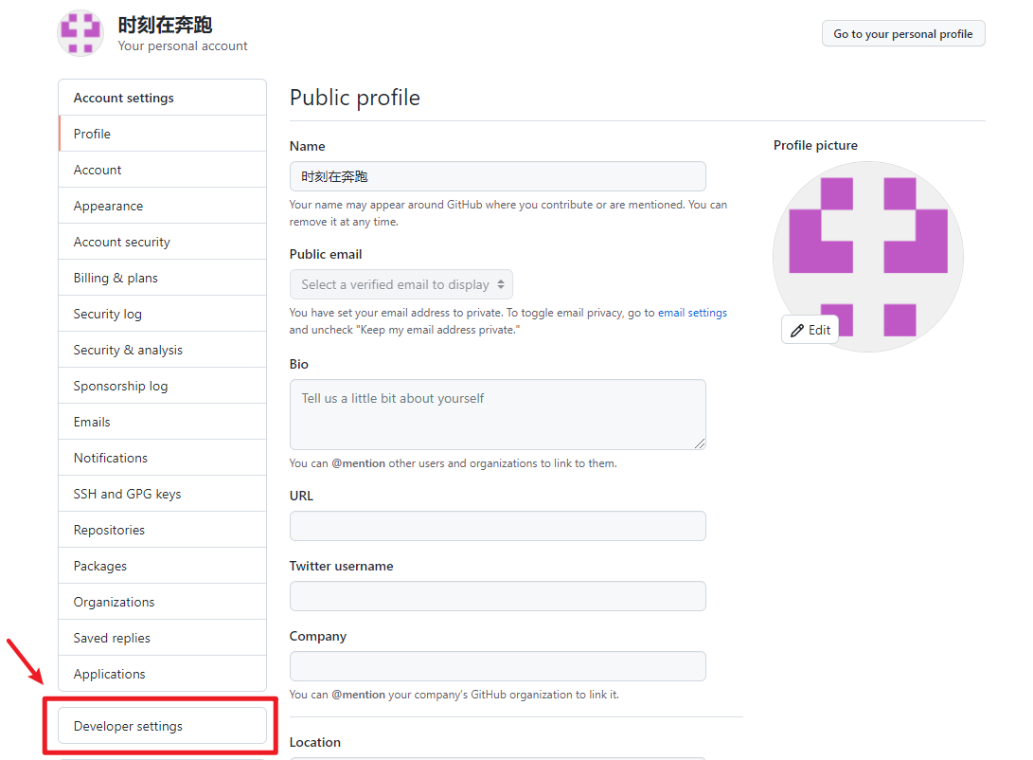Click the email settings link

(692, 313)
